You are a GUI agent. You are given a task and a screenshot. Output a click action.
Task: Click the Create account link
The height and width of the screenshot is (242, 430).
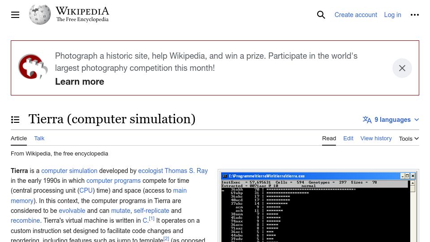click(x=356, y=15)
